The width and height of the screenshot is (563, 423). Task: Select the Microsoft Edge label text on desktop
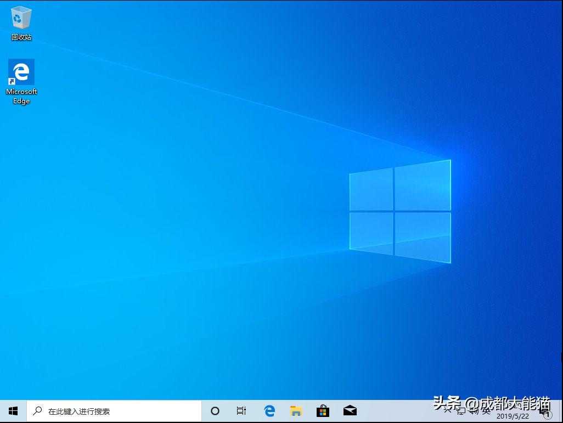[21, 96]
